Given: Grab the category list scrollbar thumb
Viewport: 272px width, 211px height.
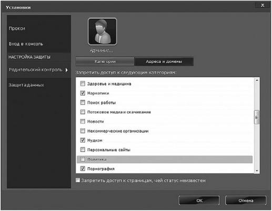Looking at the screenshot, I should point(257,117).
